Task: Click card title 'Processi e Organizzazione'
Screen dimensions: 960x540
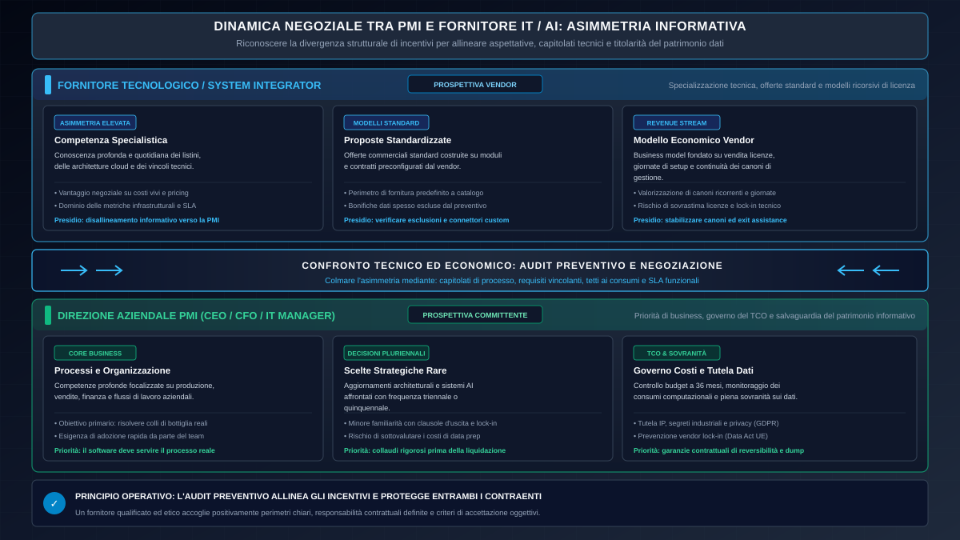Action: tap(112, 370)
